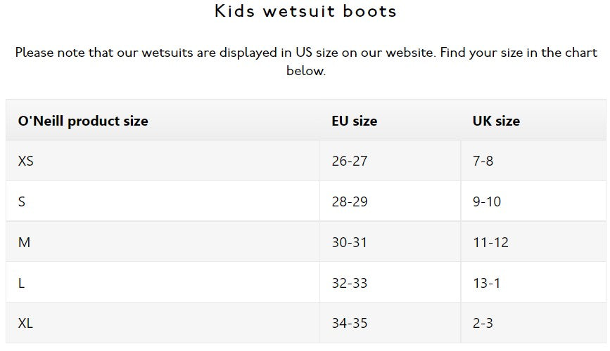Pick the UK size 9-10 cell
Screen dimensions: 610x351
click(x=487, y=201)
